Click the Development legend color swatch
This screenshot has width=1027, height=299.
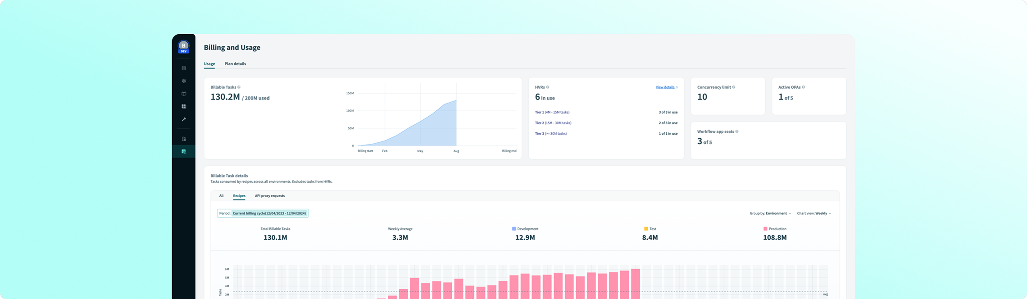click(514, 229)
